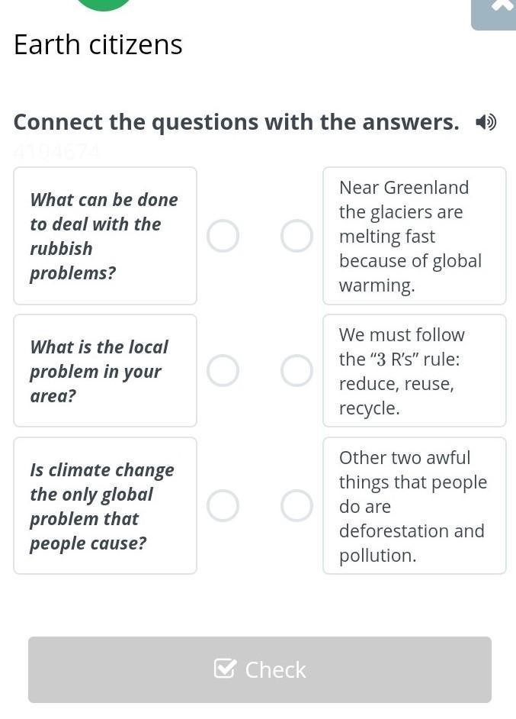Select the connector circle beside the climate change question
The width and height of the screenshot is (516, 719).
[223, 505]
